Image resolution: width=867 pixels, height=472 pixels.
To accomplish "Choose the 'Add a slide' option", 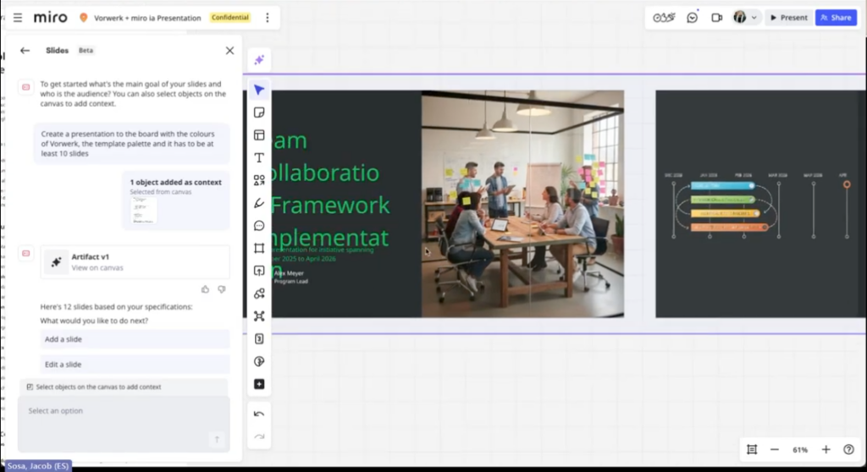I will (x=135, y=339).
